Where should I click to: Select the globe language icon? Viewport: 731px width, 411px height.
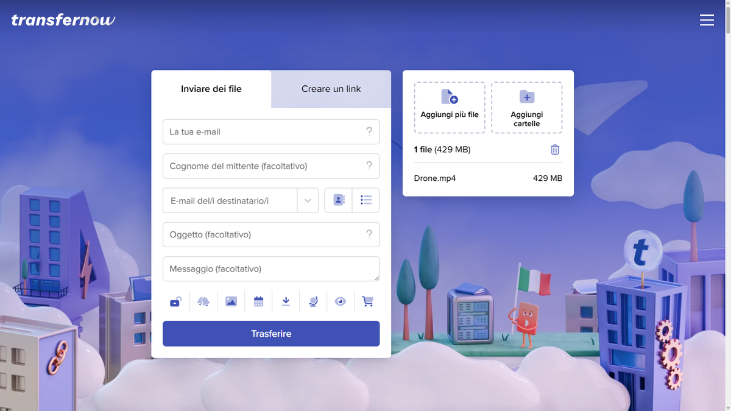pyautogui.click(x=313, y=301)
